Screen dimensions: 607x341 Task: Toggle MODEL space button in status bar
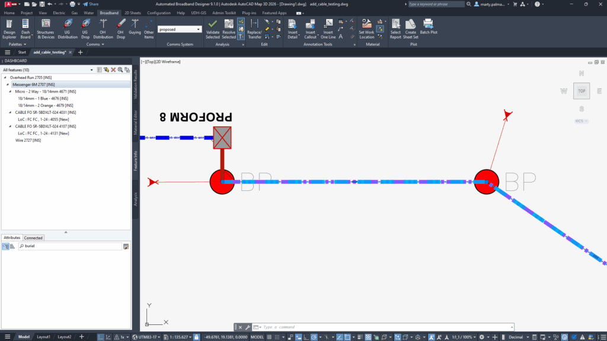click(257, 337)
